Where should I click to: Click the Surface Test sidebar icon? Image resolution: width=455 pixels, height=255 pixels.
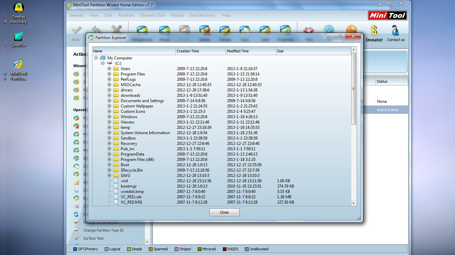point(76,238)
